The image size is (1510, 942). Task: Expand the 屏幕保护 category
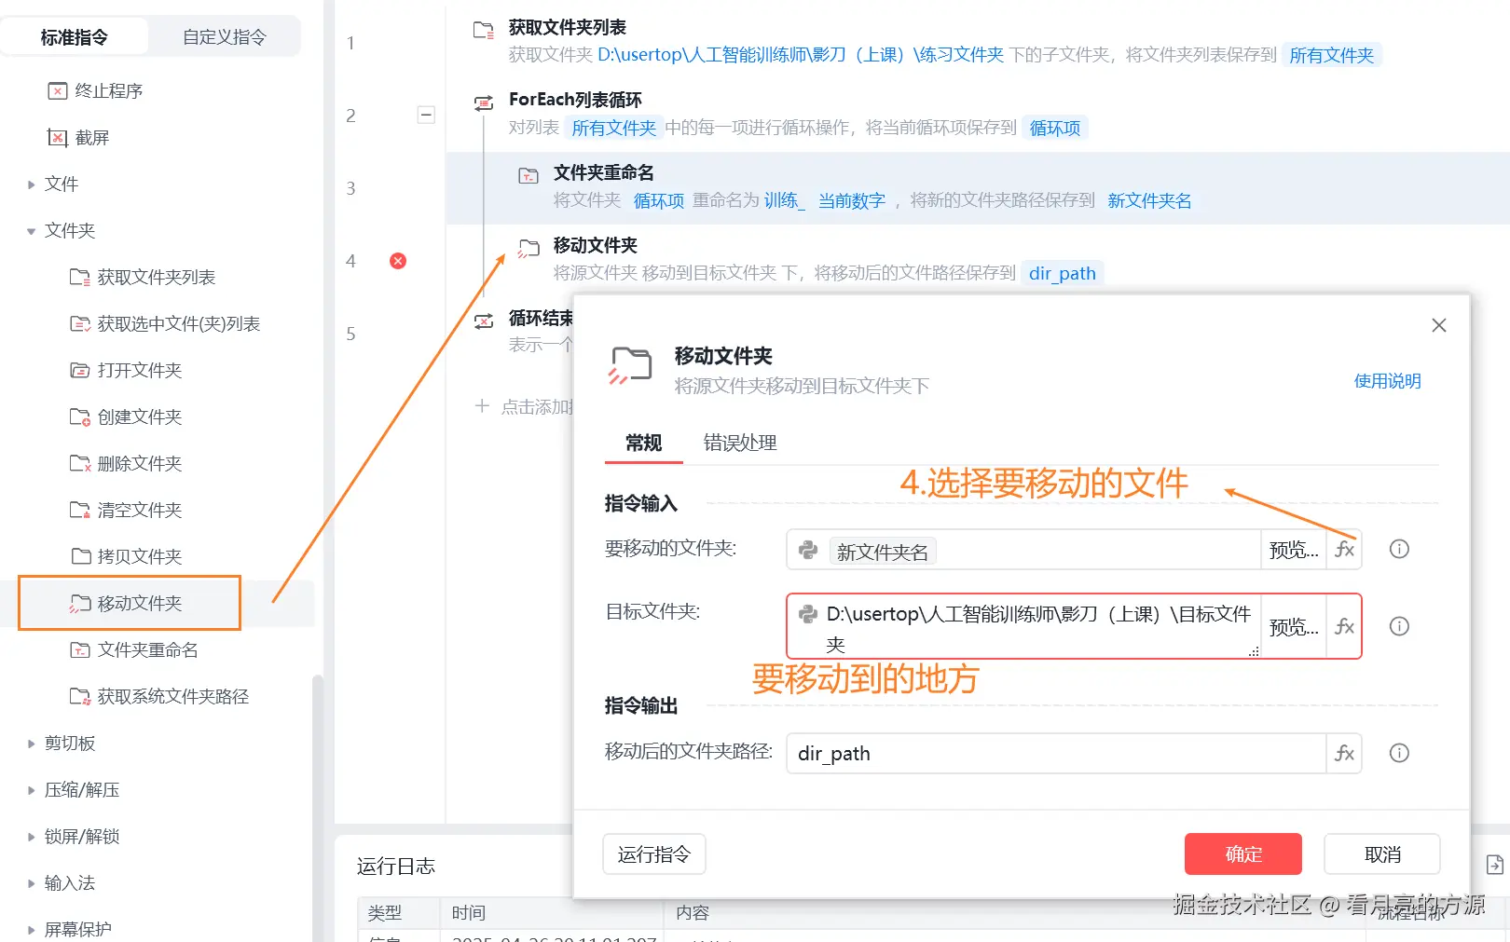31,930
